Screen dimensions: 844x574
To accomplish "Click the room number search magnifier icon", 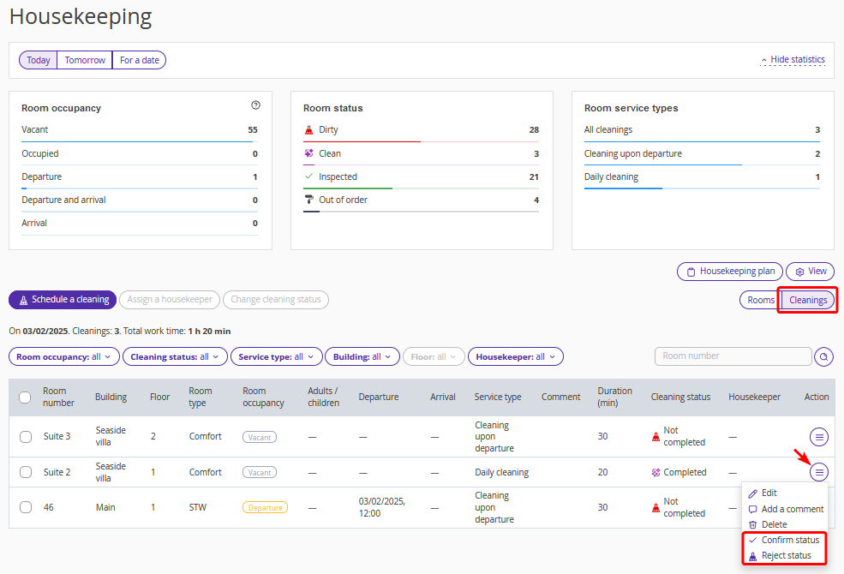I will [823, 356].
